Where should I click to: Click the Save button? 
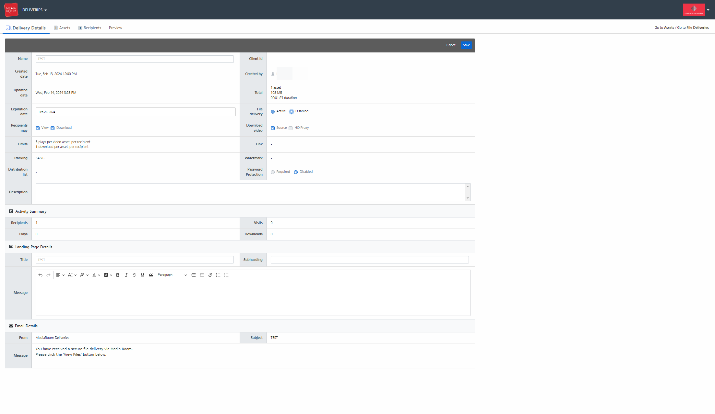(x=466, y=45)
